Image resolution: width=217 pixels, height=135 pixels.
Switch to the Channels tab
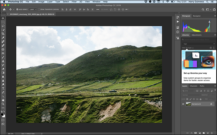194,86
